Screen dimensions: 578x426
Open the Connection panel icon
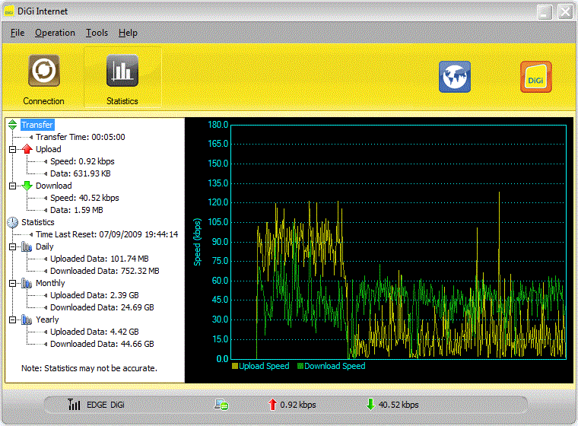(x=43, y=72)
